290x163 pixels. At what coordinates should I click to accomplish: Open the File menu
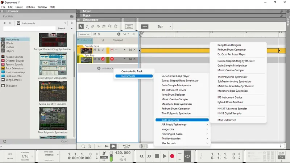(x=3, y=7)
